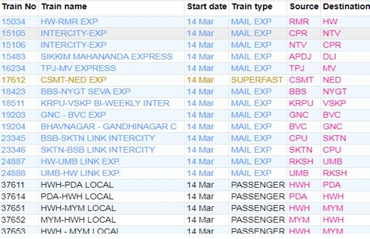
Task: Select KRPU-VSKP BI-WEEKLY INTER train
Action: tap(105, 103)
